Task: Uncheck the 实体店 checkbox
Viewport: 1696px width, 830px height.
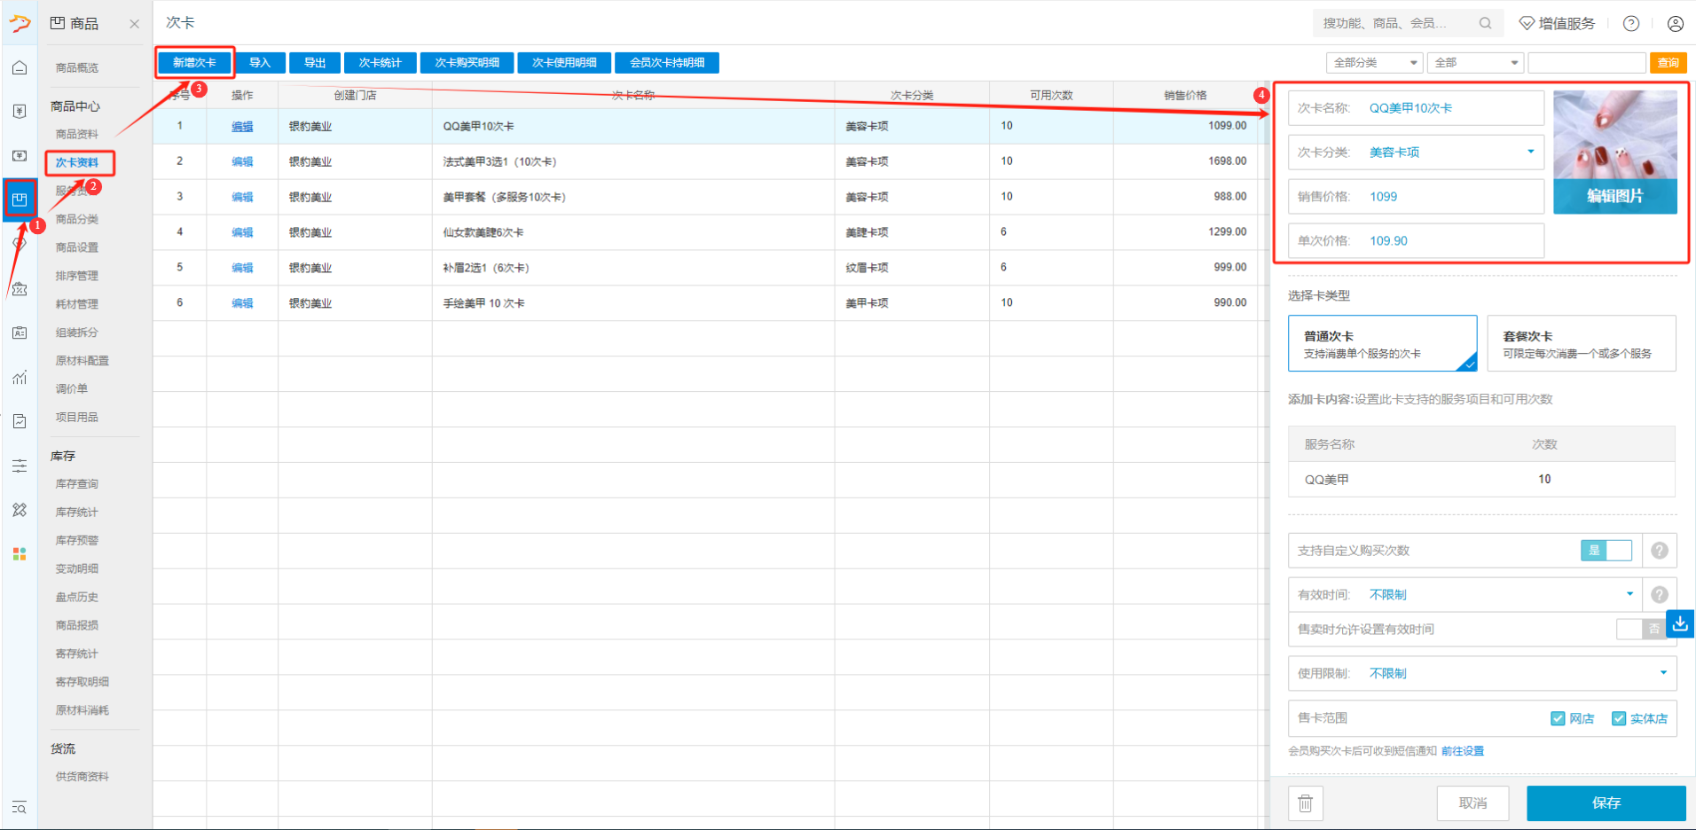Action: (1619, 718)
